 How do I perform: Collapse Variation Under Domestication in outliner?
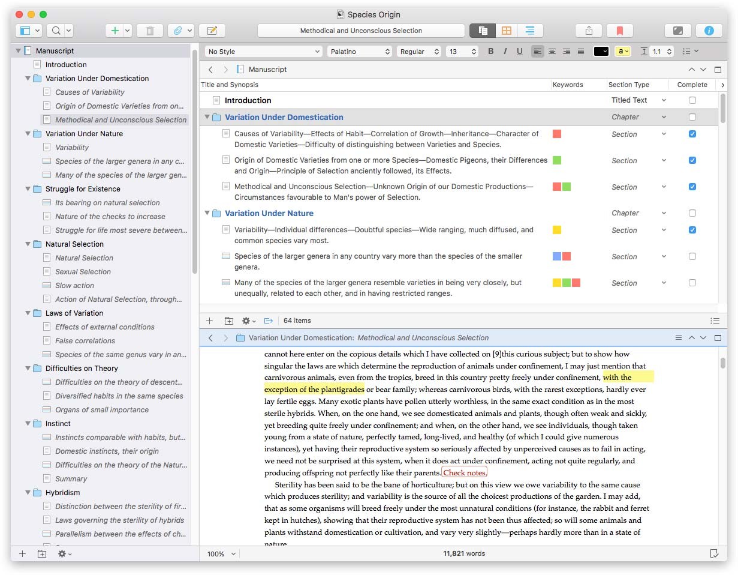point(207,117)
